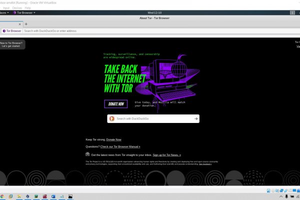Open a new tab with plus button
The width and height of the screenshot is (300, 200).
click(26, 24)
